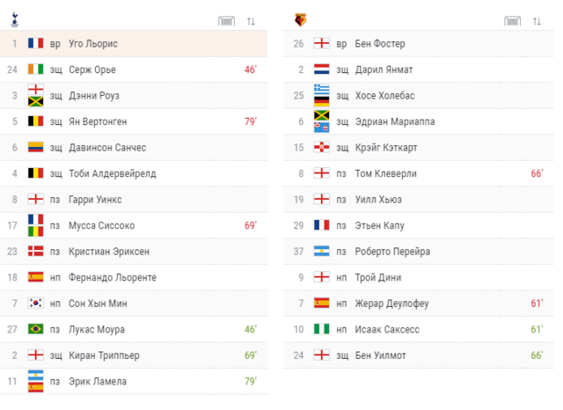Click French flag next to Уго Льорис

point(35,43)
